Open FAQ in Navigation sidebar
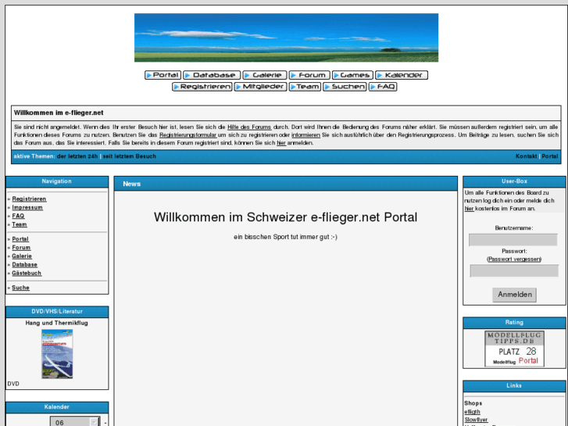The height and width of the screenshot is (426, 568). click(x=18, y=216)
